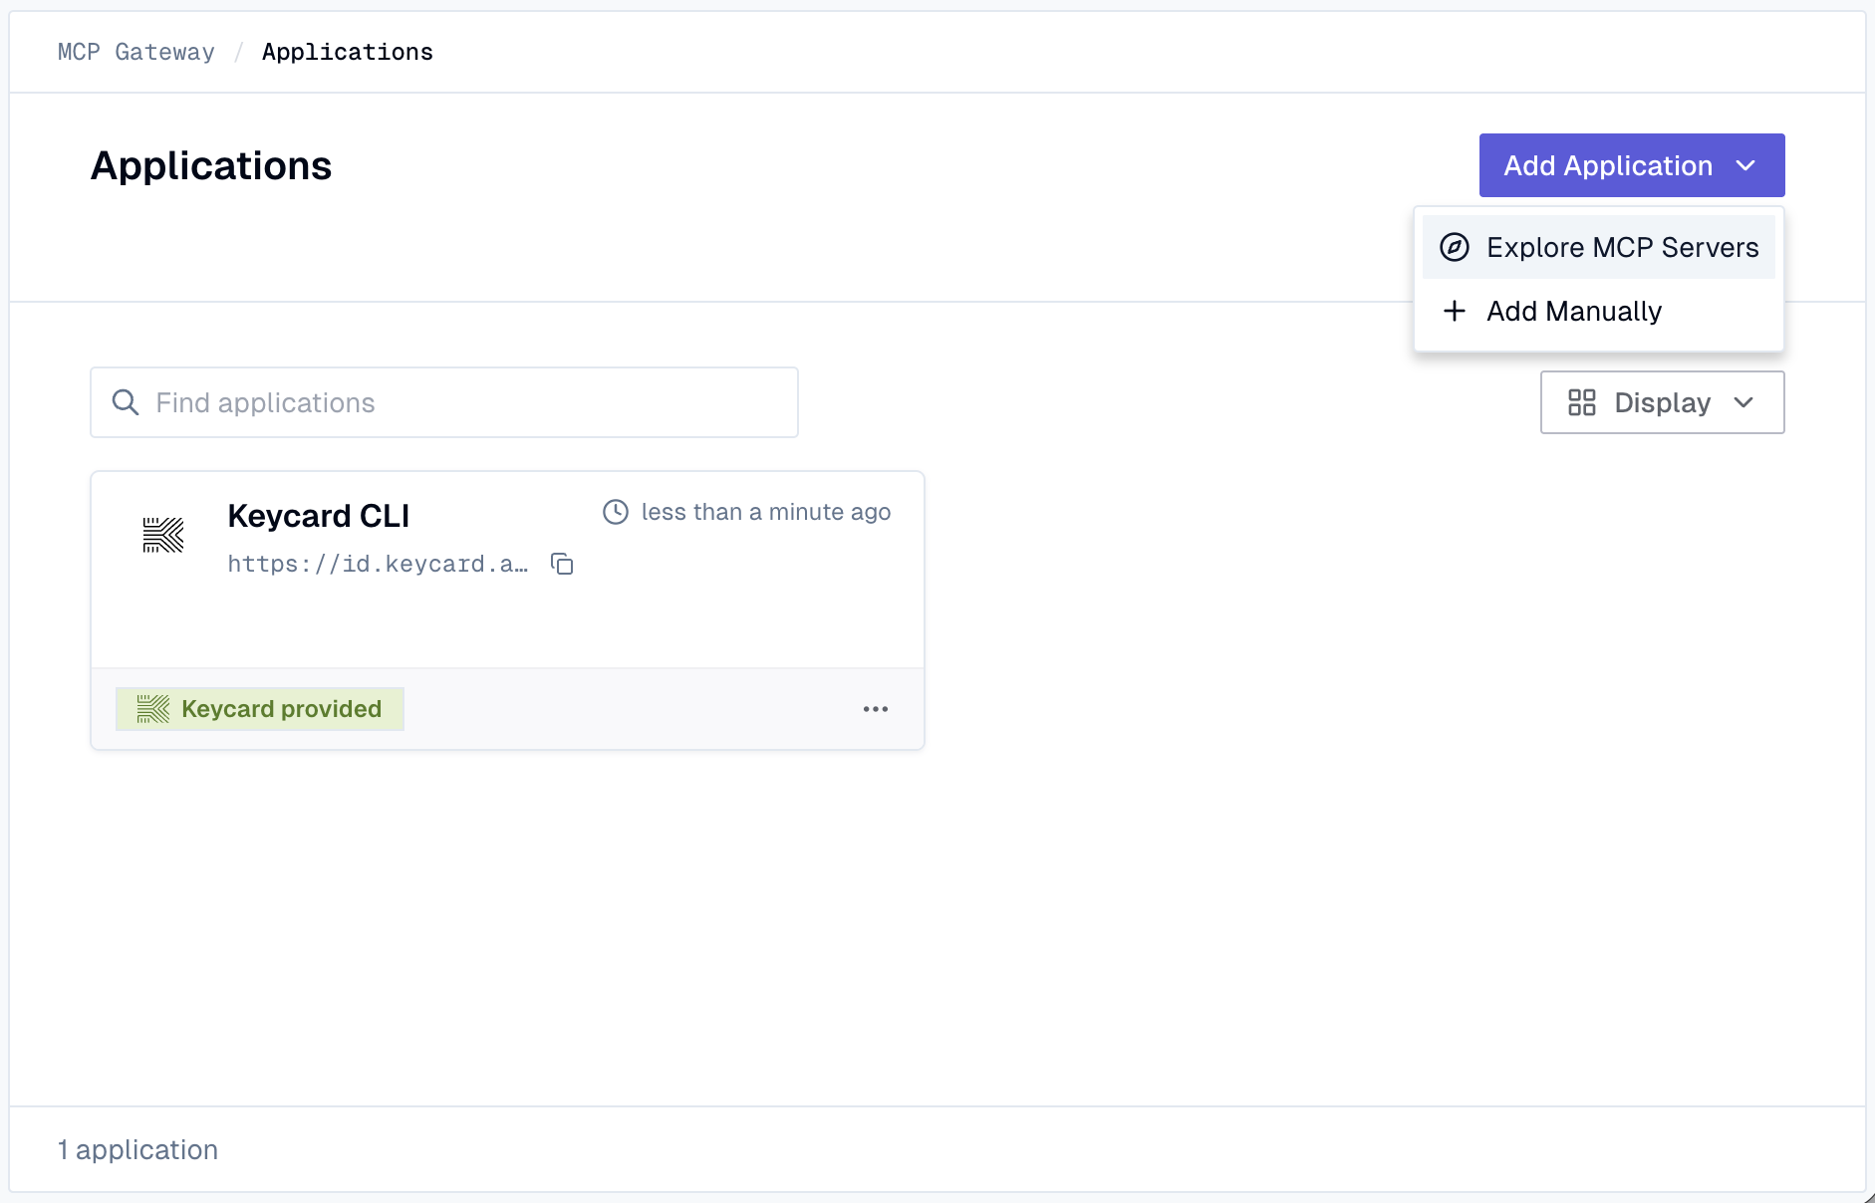Click the grid layout icon in the Display button
Screen dimensions: 1875x1203
[1583, 402]
